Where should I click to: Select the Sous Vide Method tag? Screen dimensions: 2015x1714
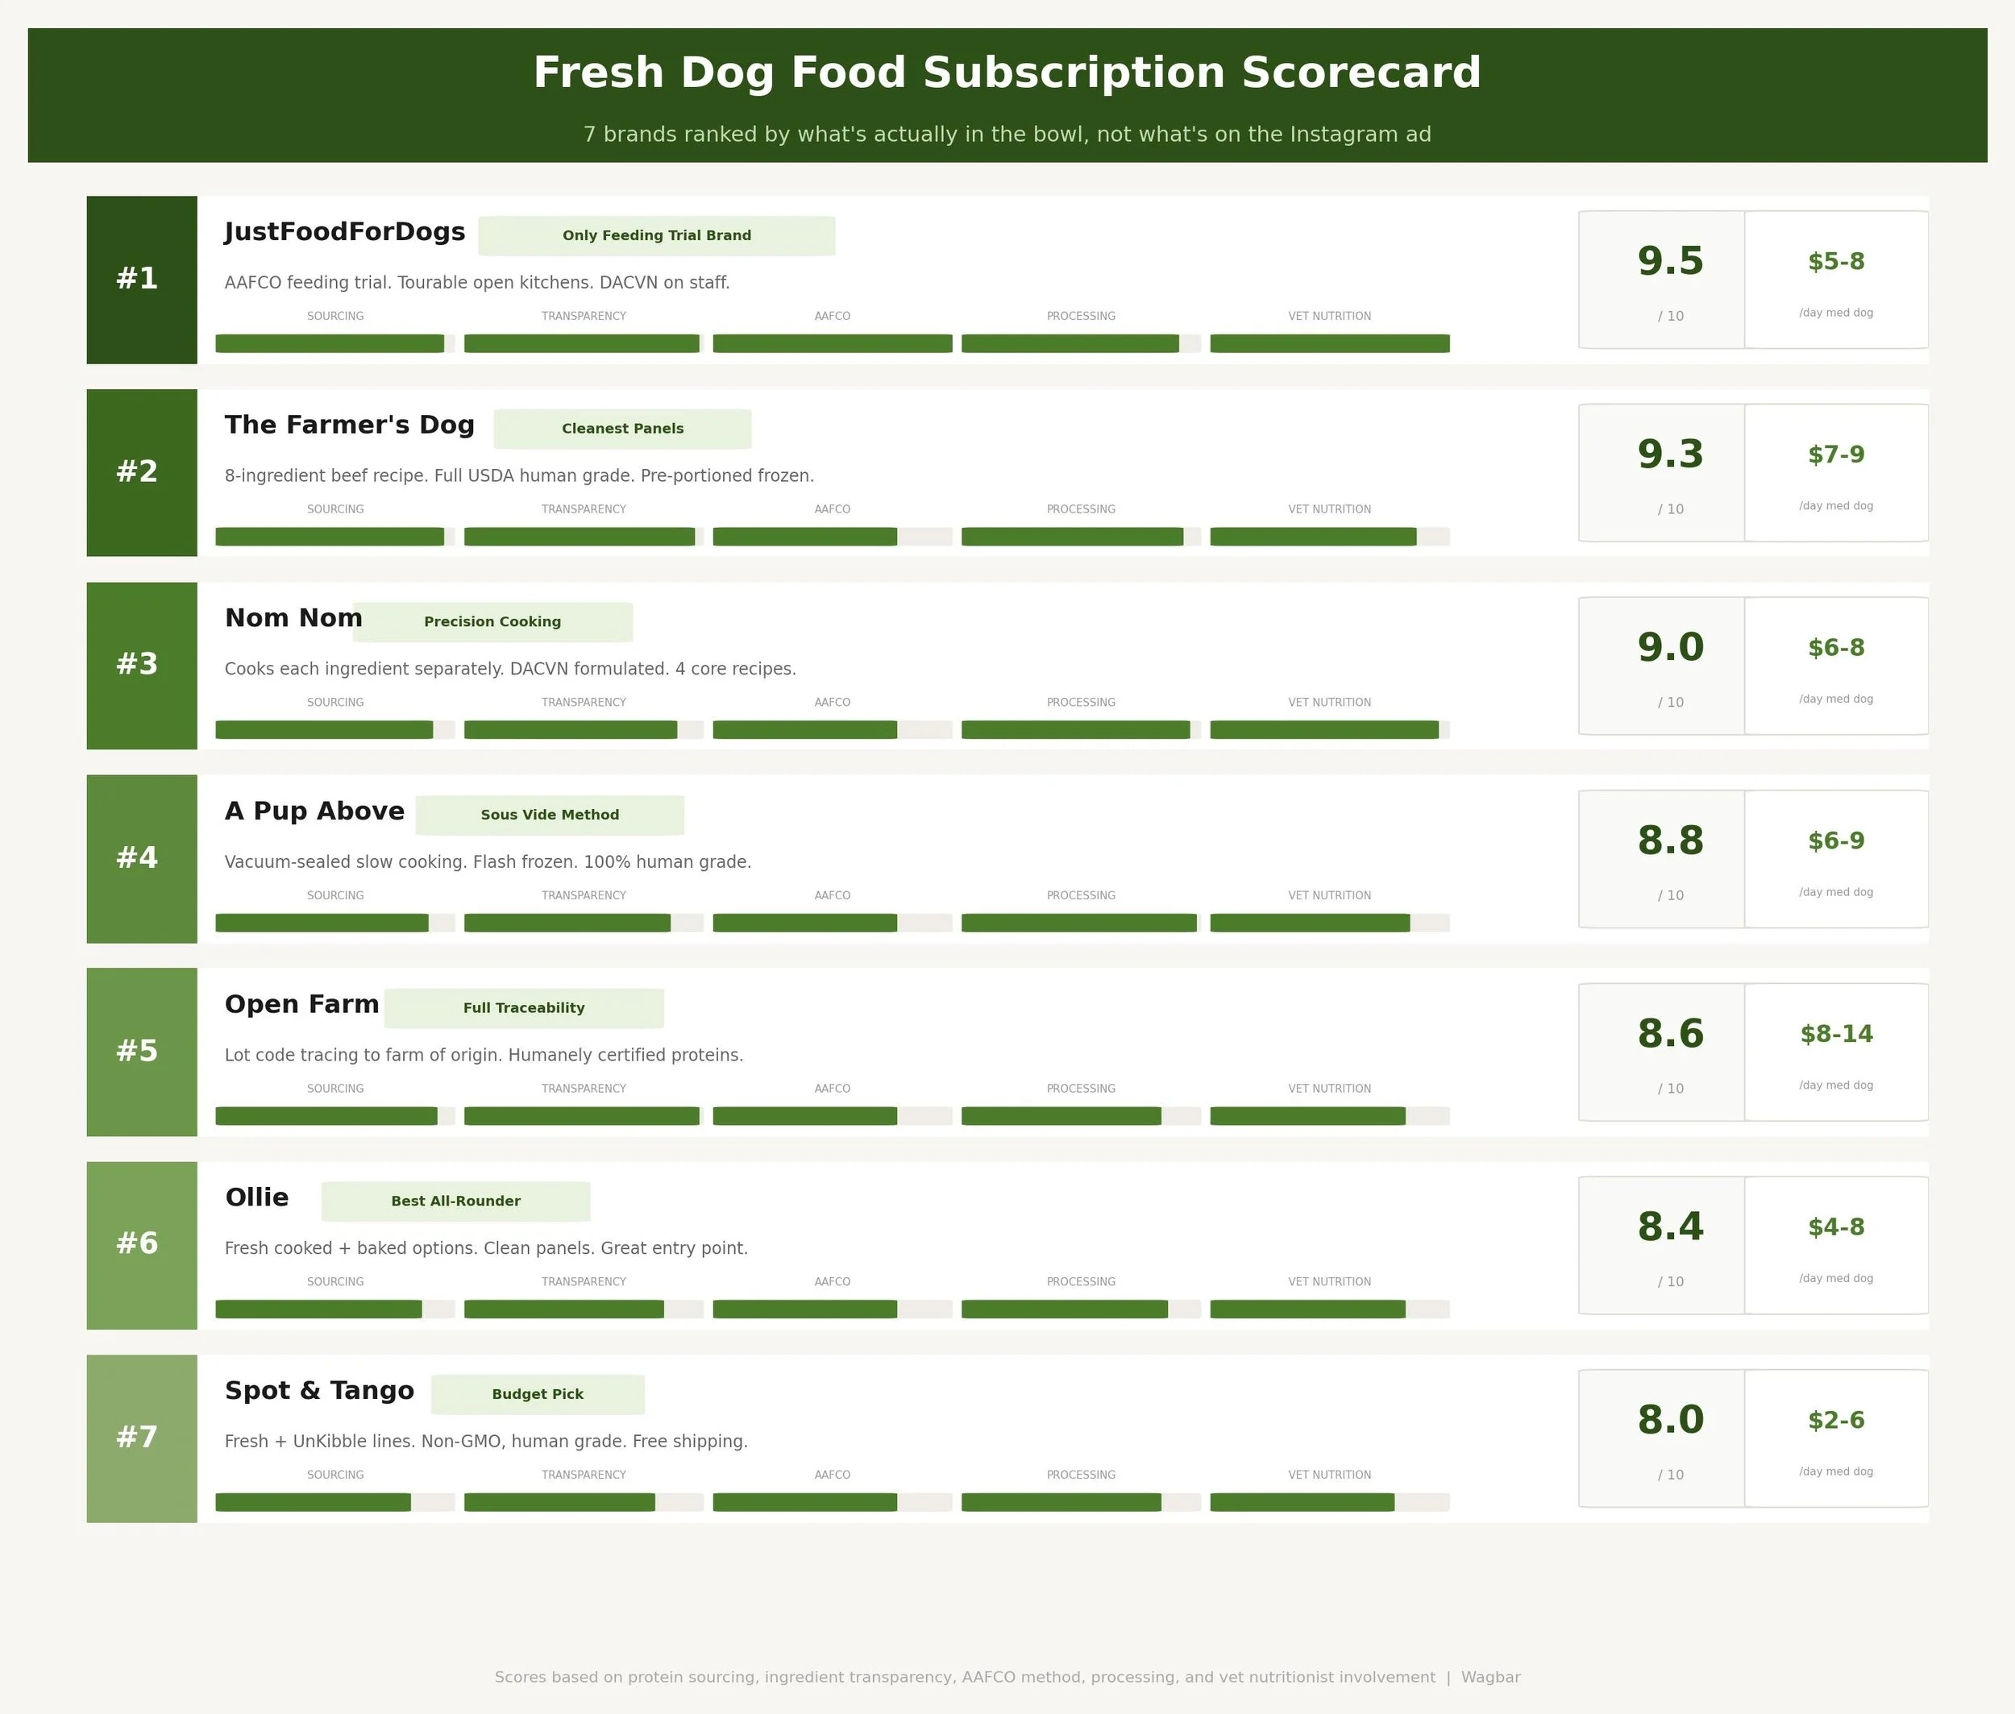550,815
